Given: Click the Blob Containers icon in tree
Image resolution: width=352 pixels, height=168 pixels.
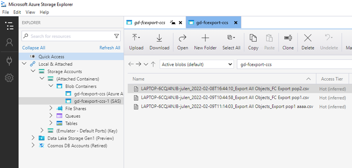Looking at the screenshot, I should pos(59,86).
